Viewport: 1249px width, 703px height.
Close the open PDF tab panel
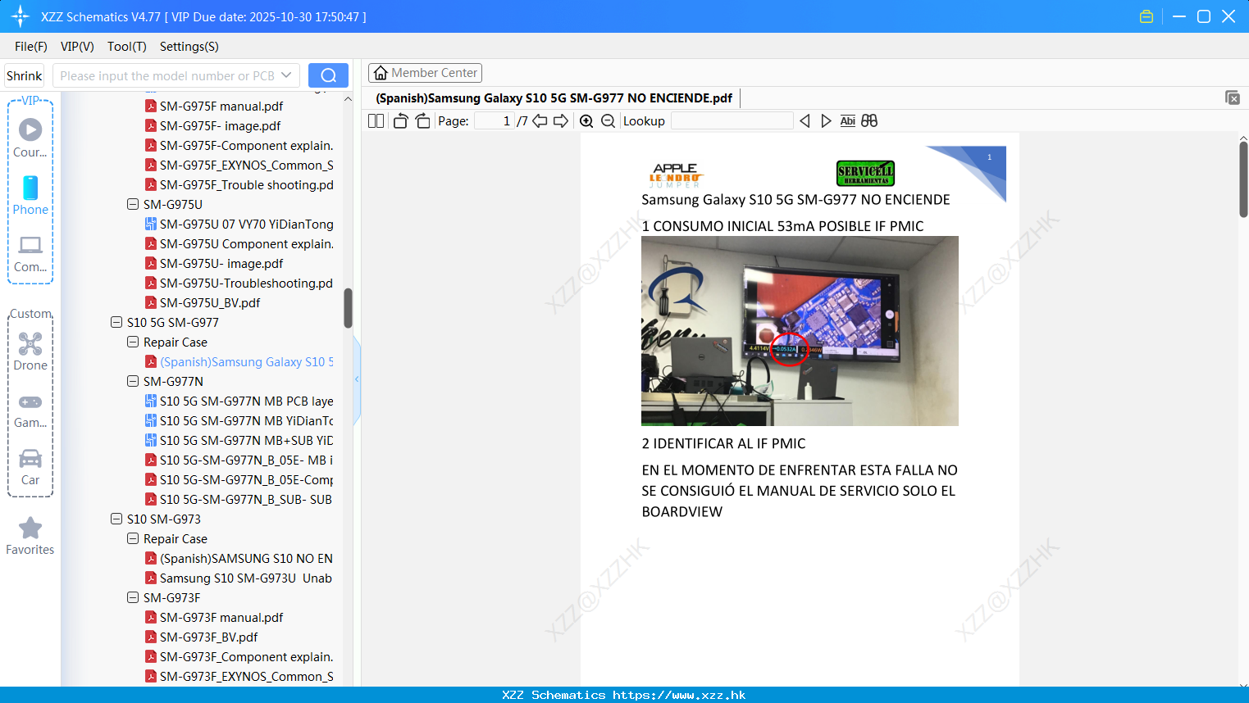[x=1232, y=98]
